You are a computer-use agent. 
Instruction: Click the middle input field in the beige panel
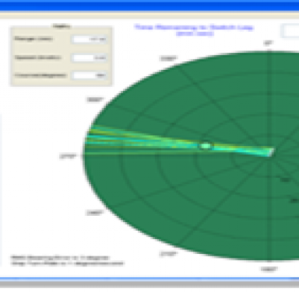click(x=90, y=57)
